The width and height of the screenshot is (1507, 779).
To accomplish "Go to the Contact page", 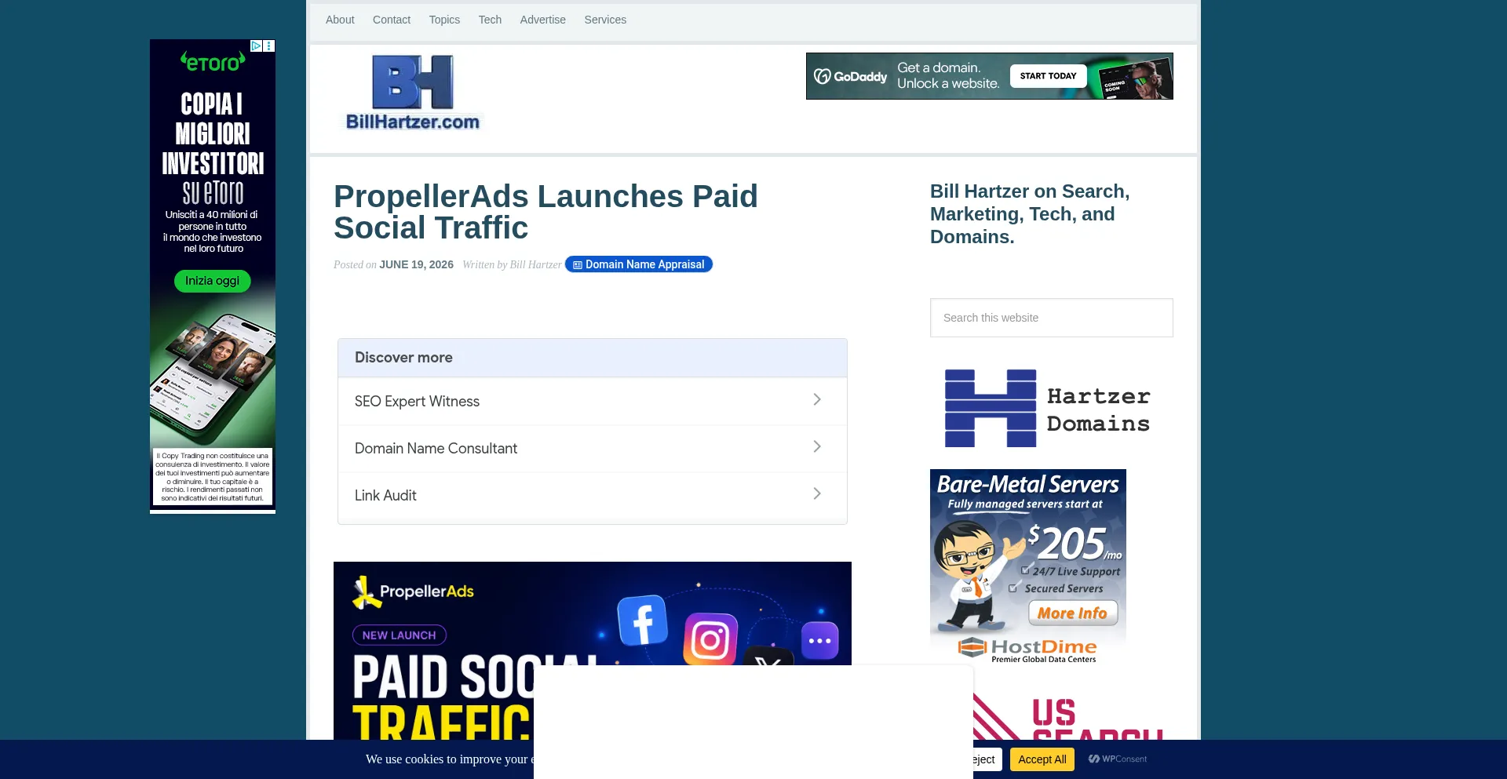I will point(392,20).
